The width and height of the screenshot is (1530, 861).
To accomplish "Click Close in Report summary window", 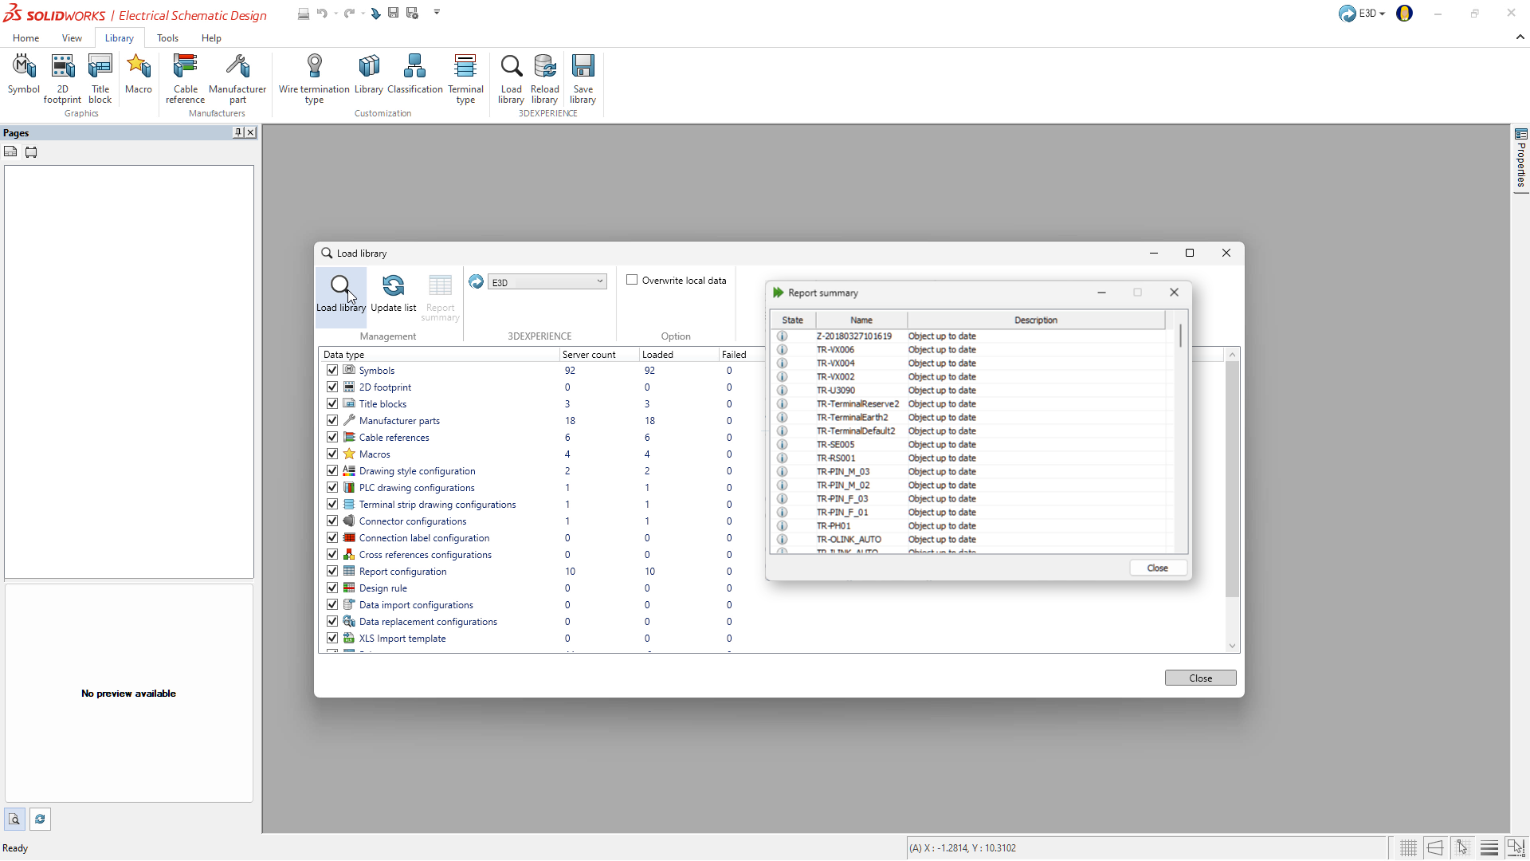I will 1157,568.
